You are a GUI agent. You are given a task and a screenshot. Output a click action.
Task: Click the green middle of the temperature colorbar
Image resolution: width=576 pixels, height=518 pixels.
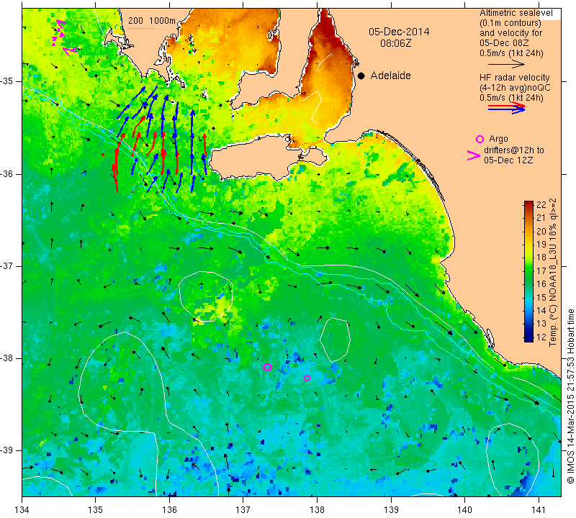528,272
